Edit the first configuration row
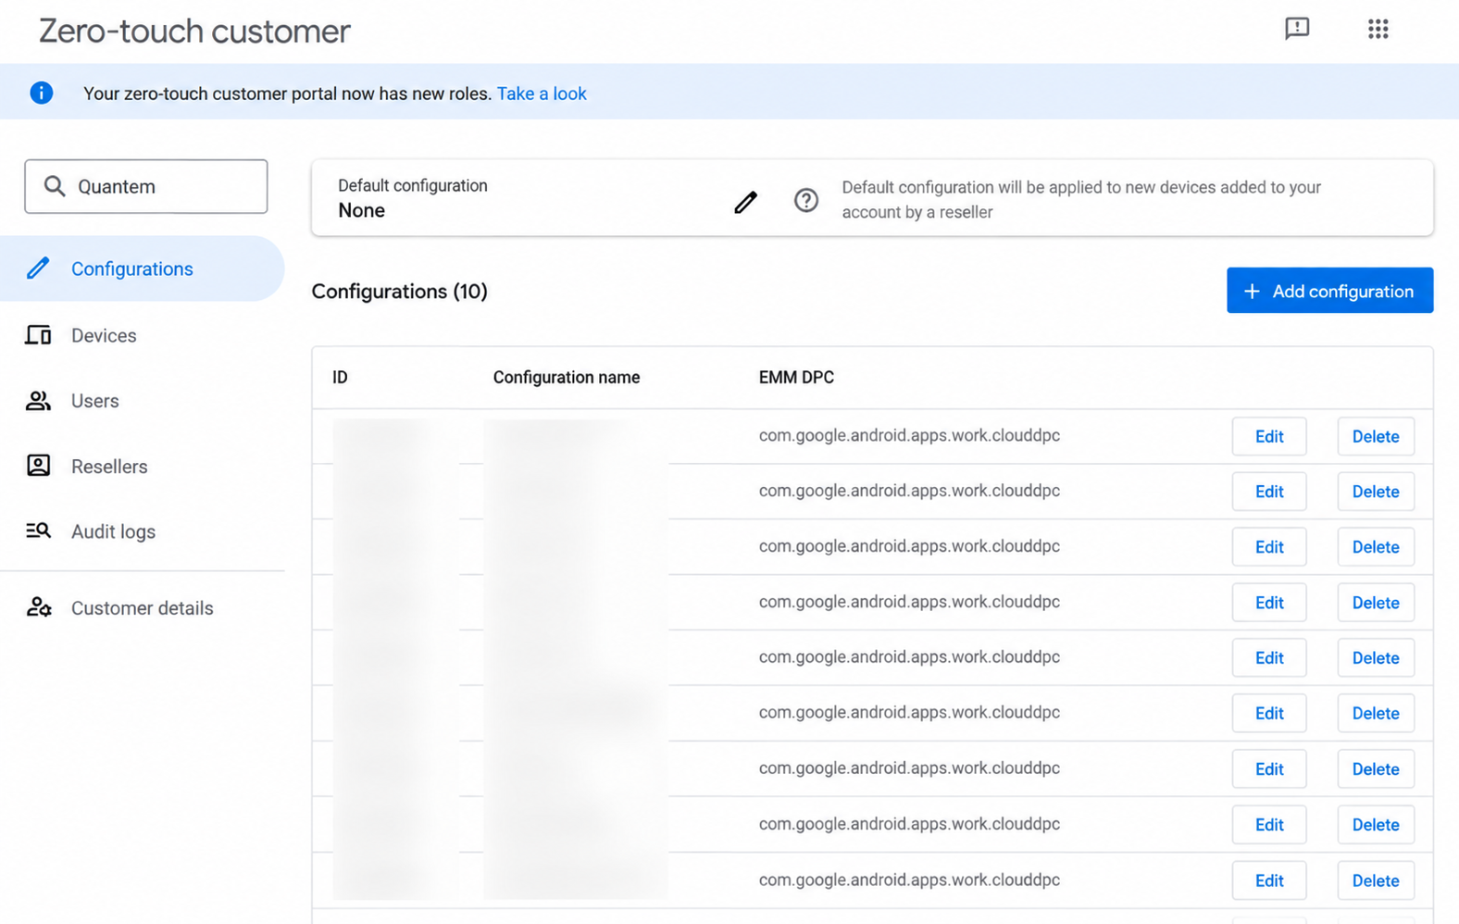The image size is (1459, 924). tap(1268, 436)
